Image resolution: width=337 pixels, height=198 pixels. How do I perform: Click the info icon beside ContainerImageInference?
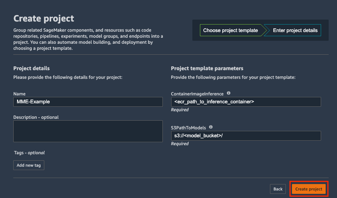coord(228,93)
